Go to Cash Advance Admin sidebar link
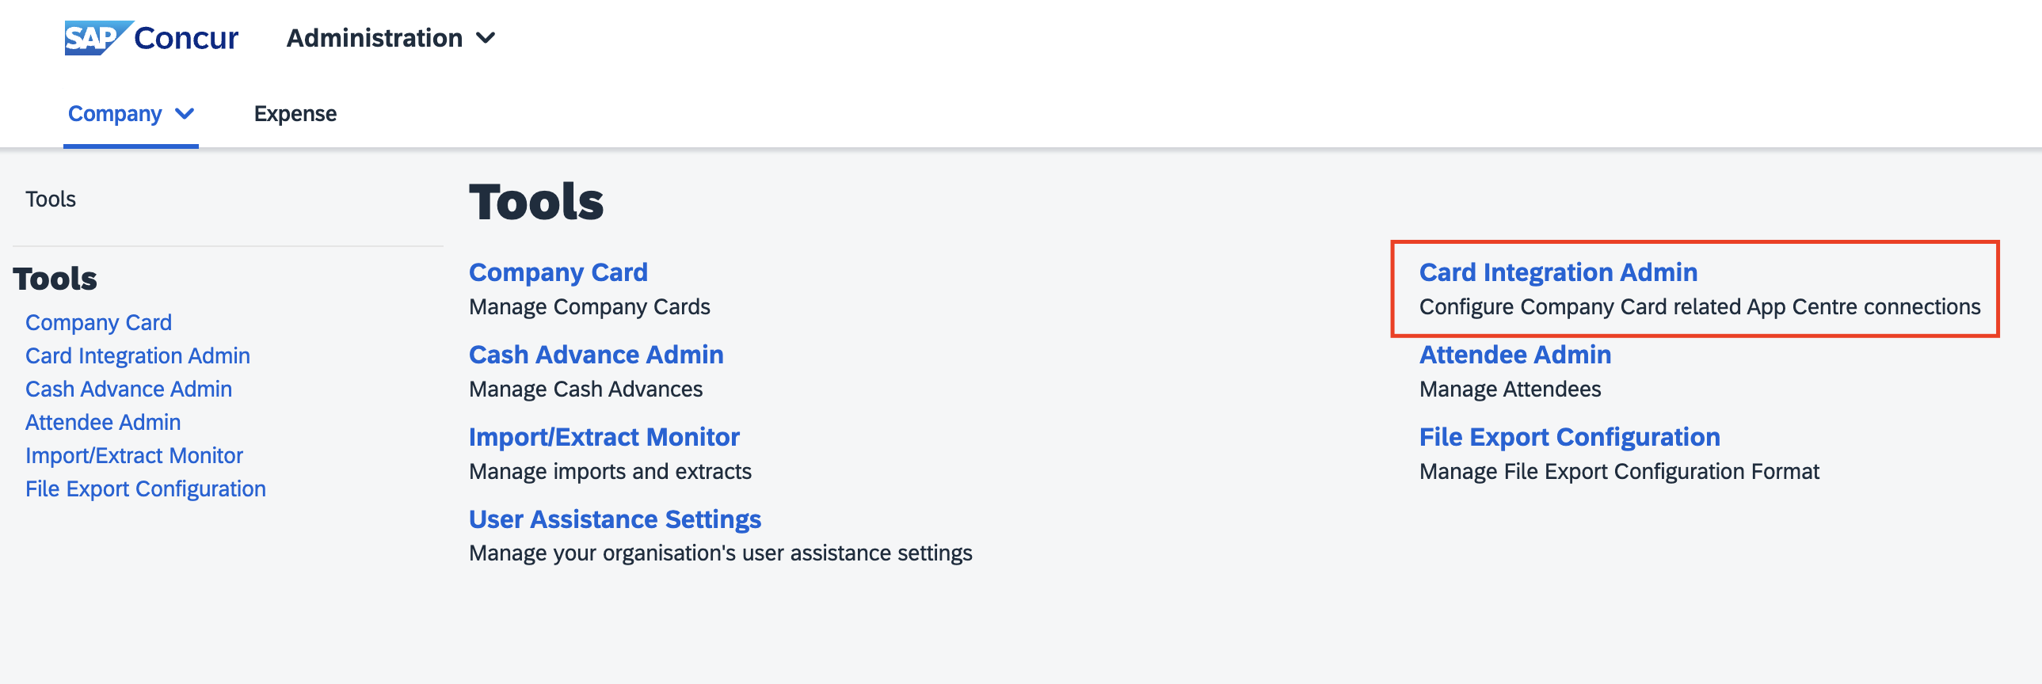 [128, 389]
